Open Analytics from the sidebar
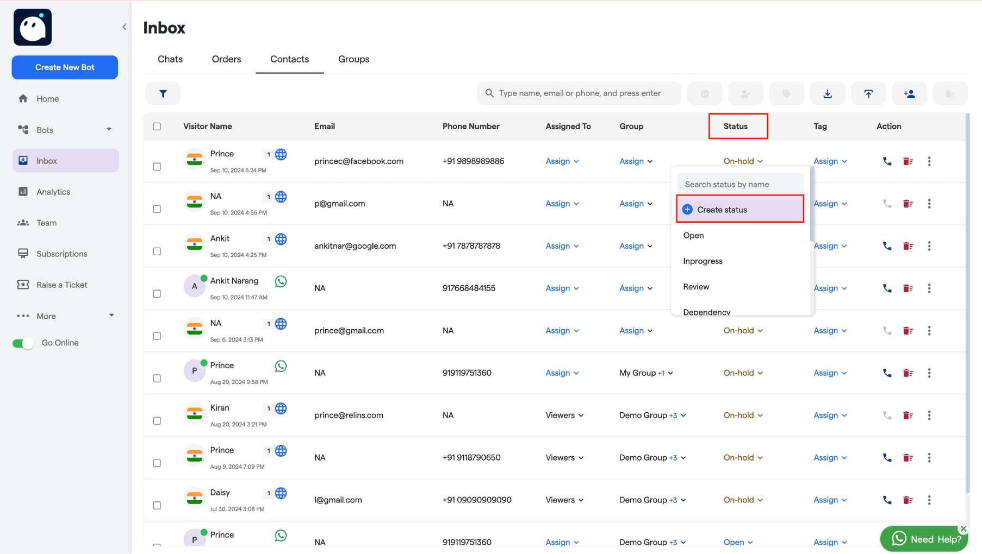Image resolution: width=982 pixels, height=554 pixels. (x=65, y=192)
